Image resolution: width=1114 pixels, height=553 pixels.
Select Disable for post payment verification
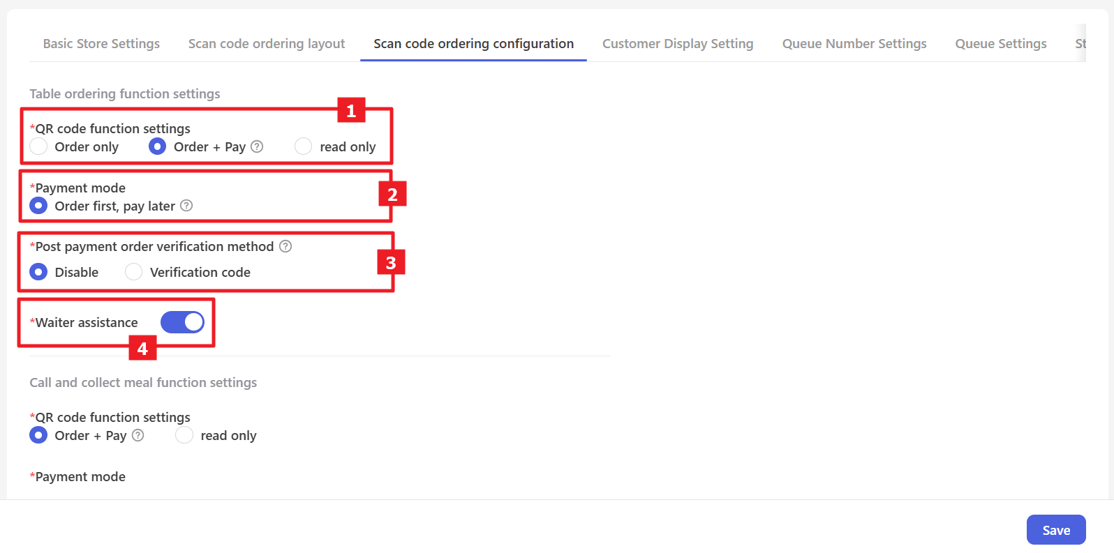coord(39,272)
